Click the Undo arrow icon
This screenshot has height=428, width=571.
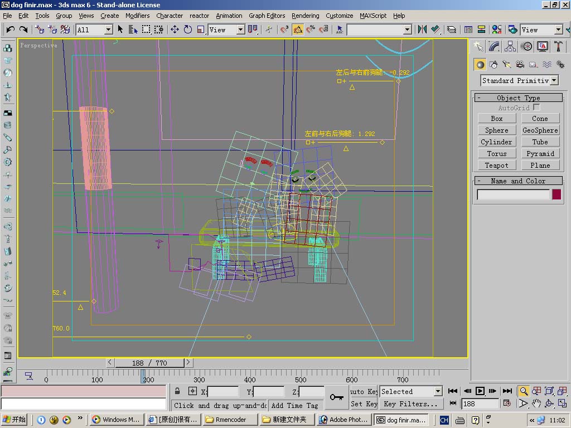click(11, 30)
